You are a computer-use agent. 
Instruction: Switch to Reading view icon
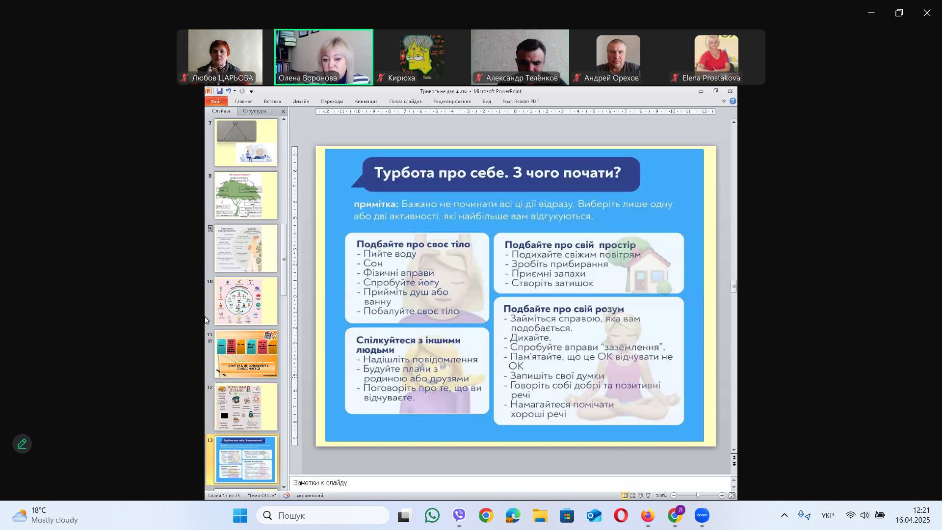[x=640, y=496]
